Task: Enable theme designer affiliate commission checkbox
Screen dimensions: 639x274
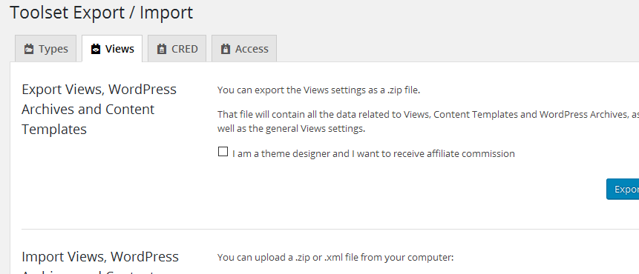Action: pyautogui.click(x=223, y=152)
